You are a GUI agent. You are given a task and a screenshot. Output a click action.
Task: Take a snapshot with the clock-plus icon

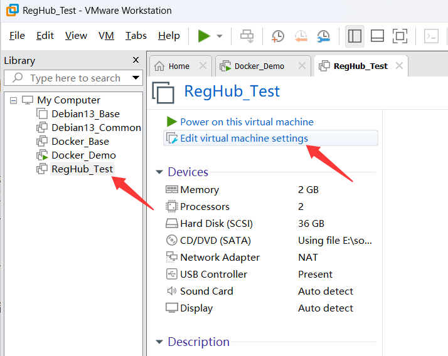point(278,36)
